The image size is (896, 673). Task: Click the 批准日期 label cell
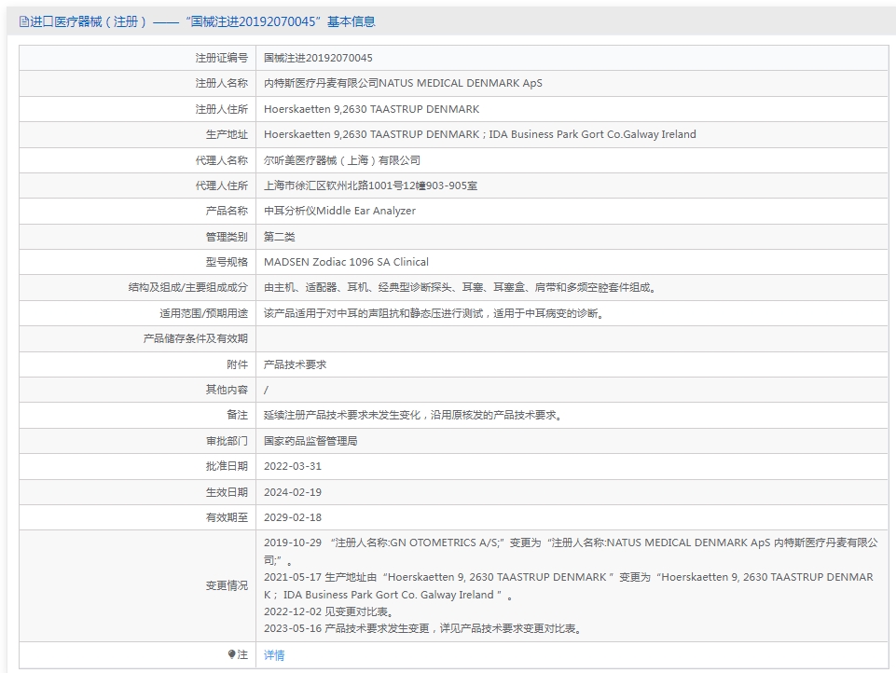[137, 466]
